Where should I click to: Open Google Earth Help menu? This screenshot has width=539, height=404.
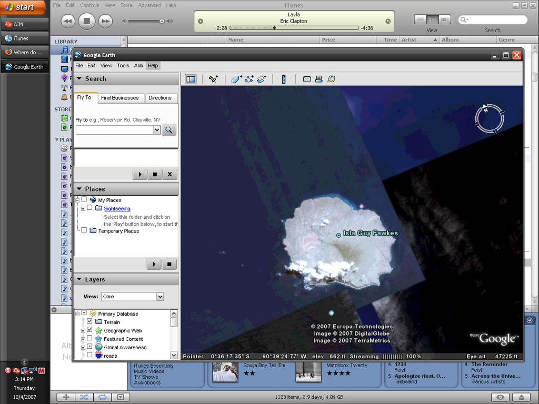pos(153,66)
